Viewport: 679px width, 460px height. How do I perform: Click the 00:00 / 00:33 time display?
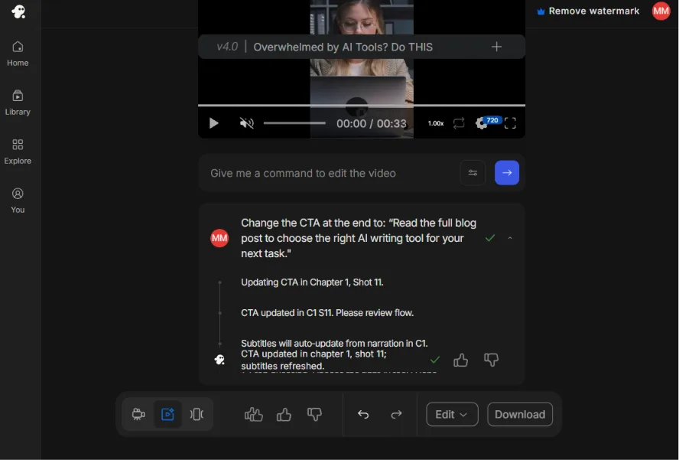point(372,123)
